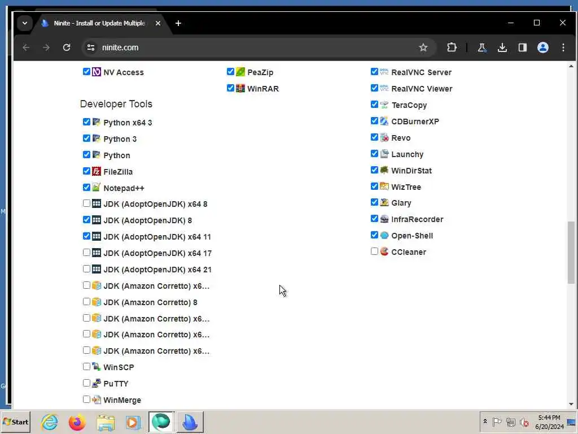Image resolution: width=578 pixels, height=434 pixels.
Task: Click the Python x64 3 icon
Action: [x=96, y=122]
